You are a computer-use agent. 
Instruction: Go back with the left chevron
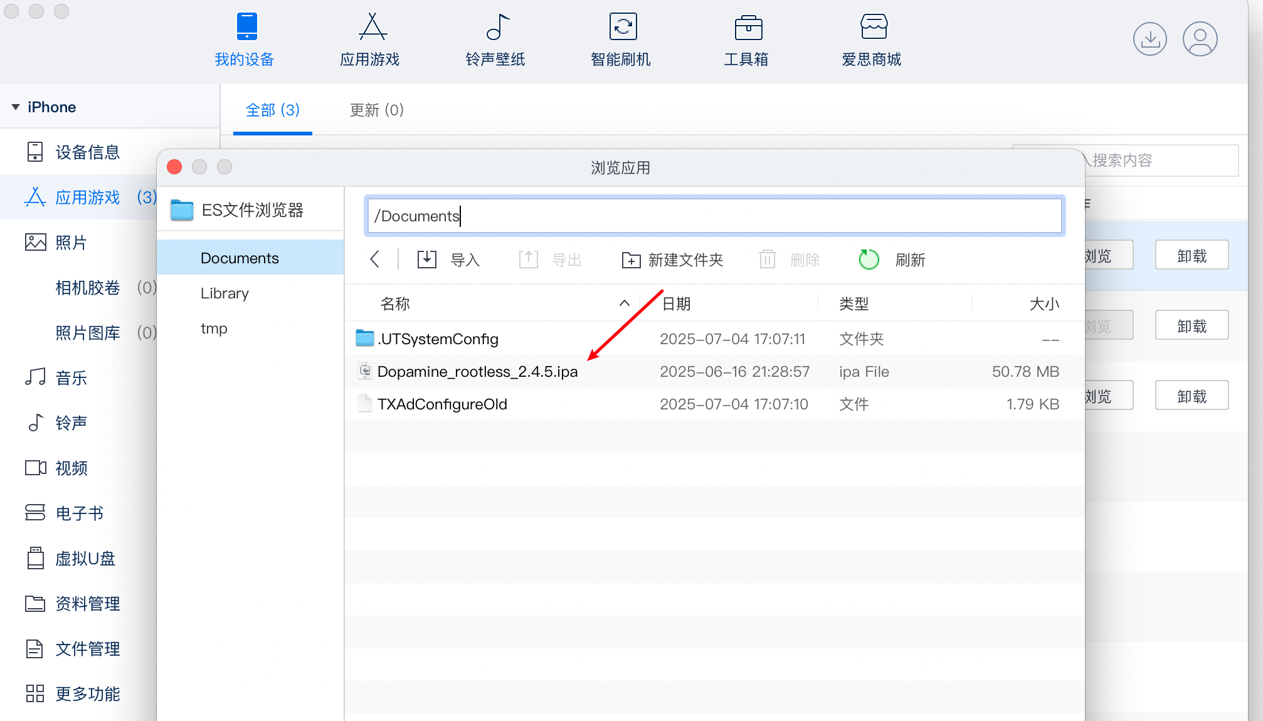(x=375, y=260)
